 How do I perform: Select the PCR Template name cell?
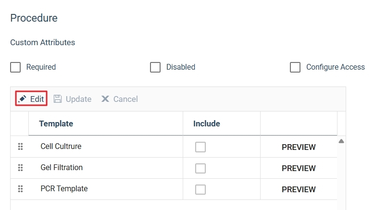[x=64, y=189]
